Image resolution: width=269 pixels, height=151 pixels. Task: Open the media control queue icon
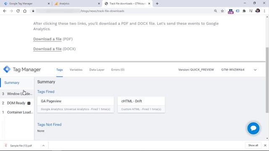(251, 11)
